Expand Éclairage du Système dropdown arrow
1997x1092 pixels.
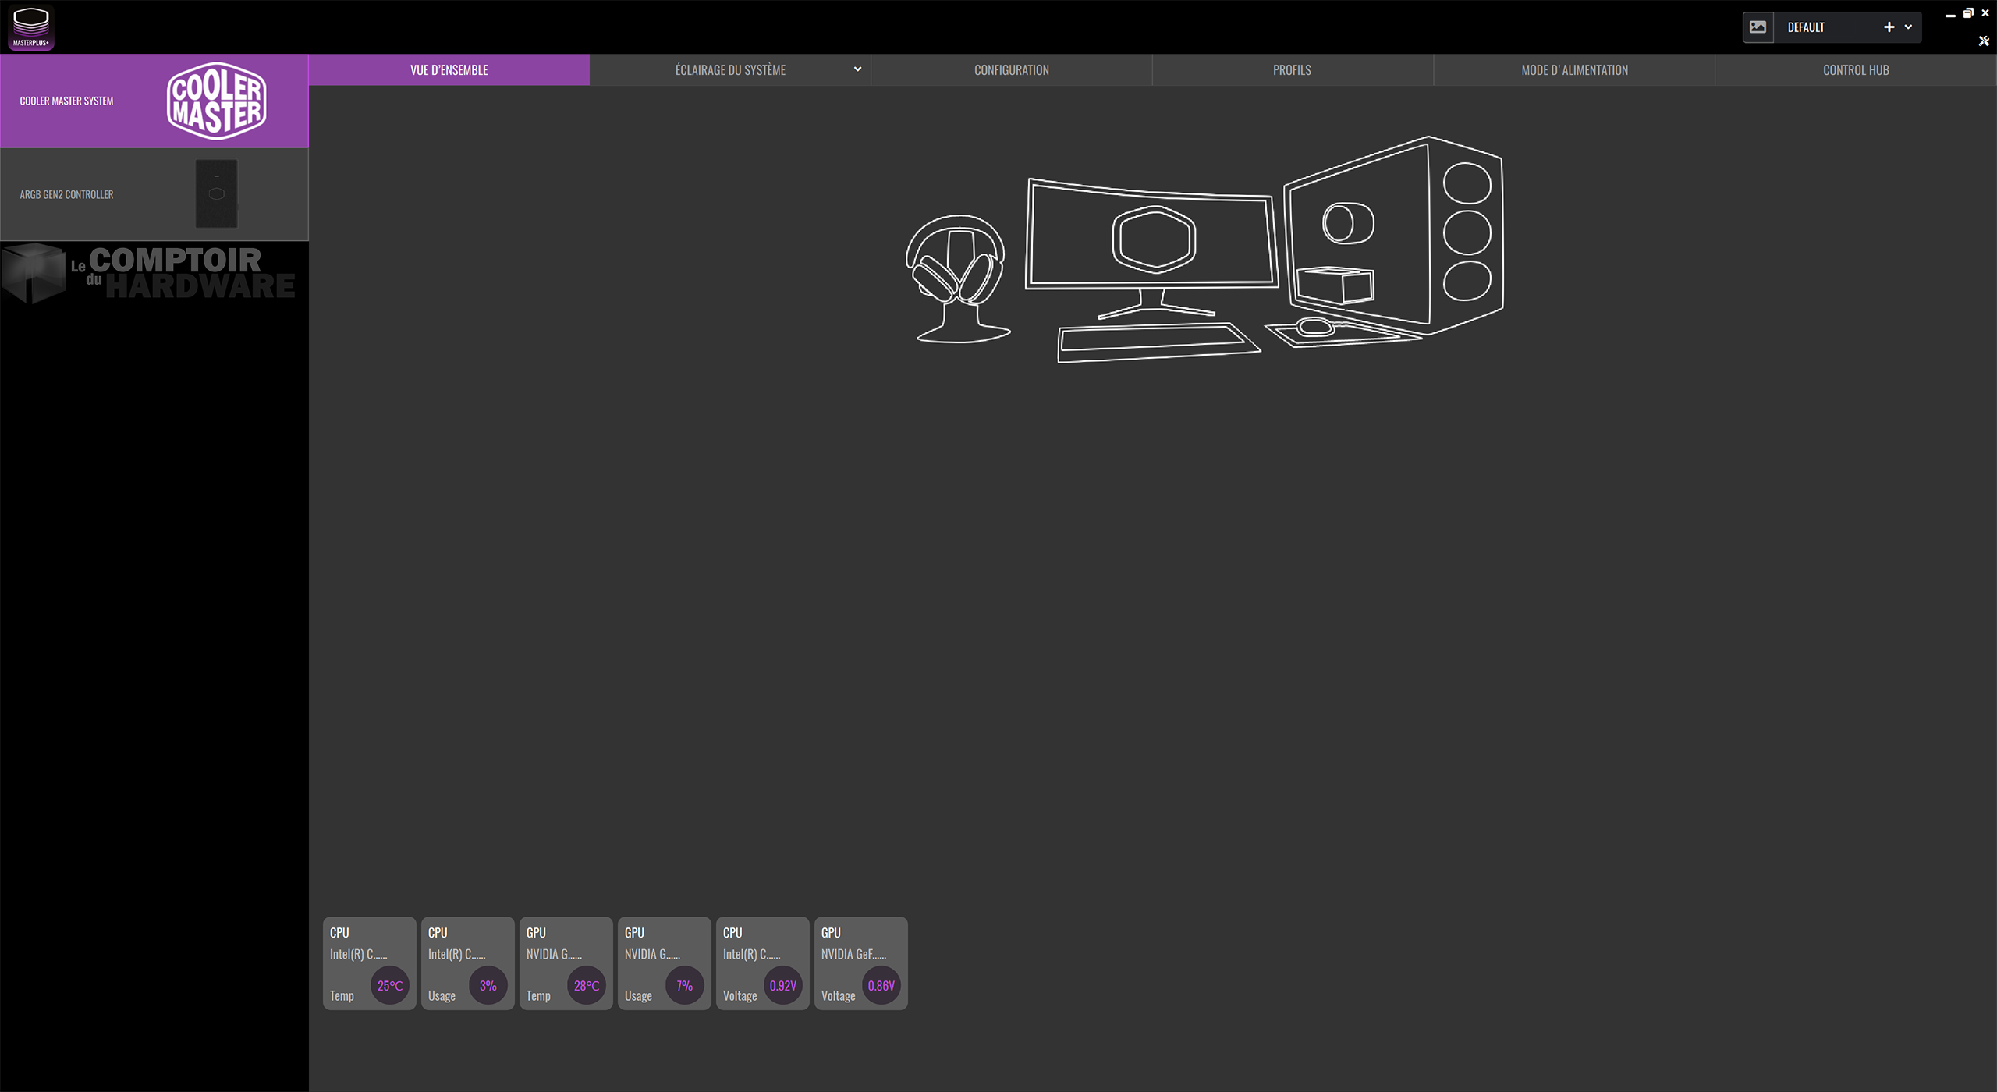click(857, 69)
